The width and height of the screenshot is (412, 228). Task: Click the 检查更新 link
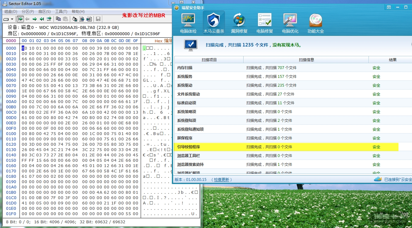pyautogui.click(x=222, y=180)
